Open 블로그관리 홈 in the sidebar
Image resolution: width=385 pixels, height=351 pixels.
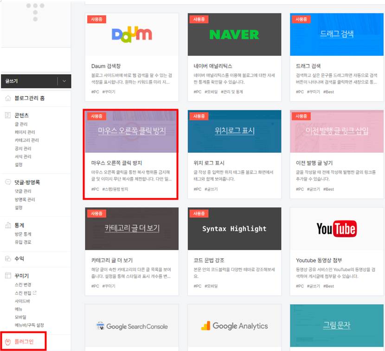[30, 98]
